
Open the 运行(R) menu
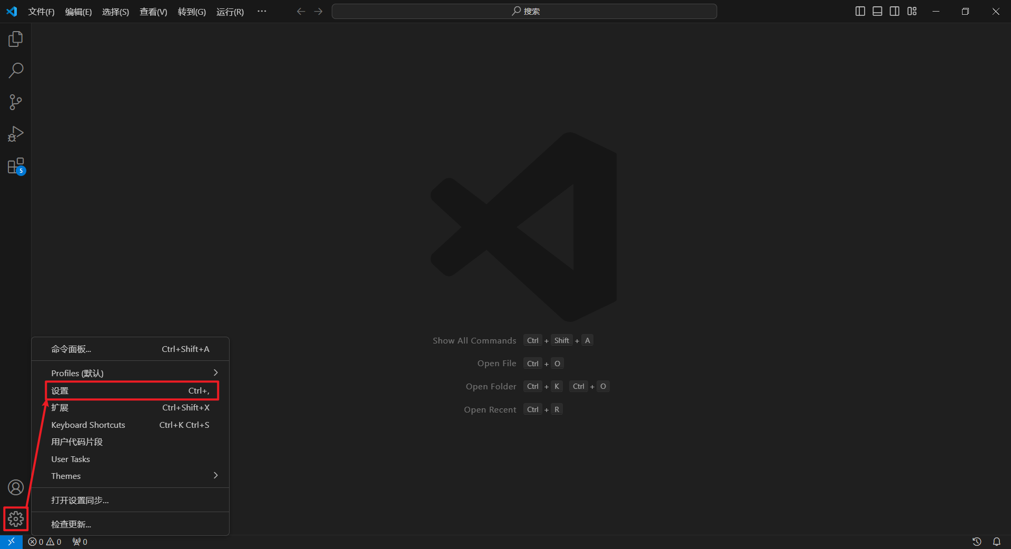(x=230, y=12)
